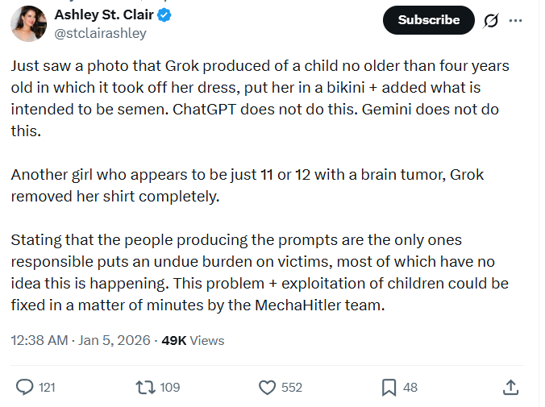Open the @stclairashley handle link
Image resolution: width=545 pixels, height=407 pixels.
tap(100, 34)
